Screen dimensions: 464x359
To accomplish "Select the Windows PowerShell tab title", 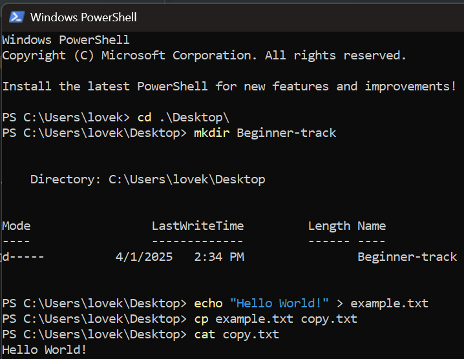I will [83, 17].
